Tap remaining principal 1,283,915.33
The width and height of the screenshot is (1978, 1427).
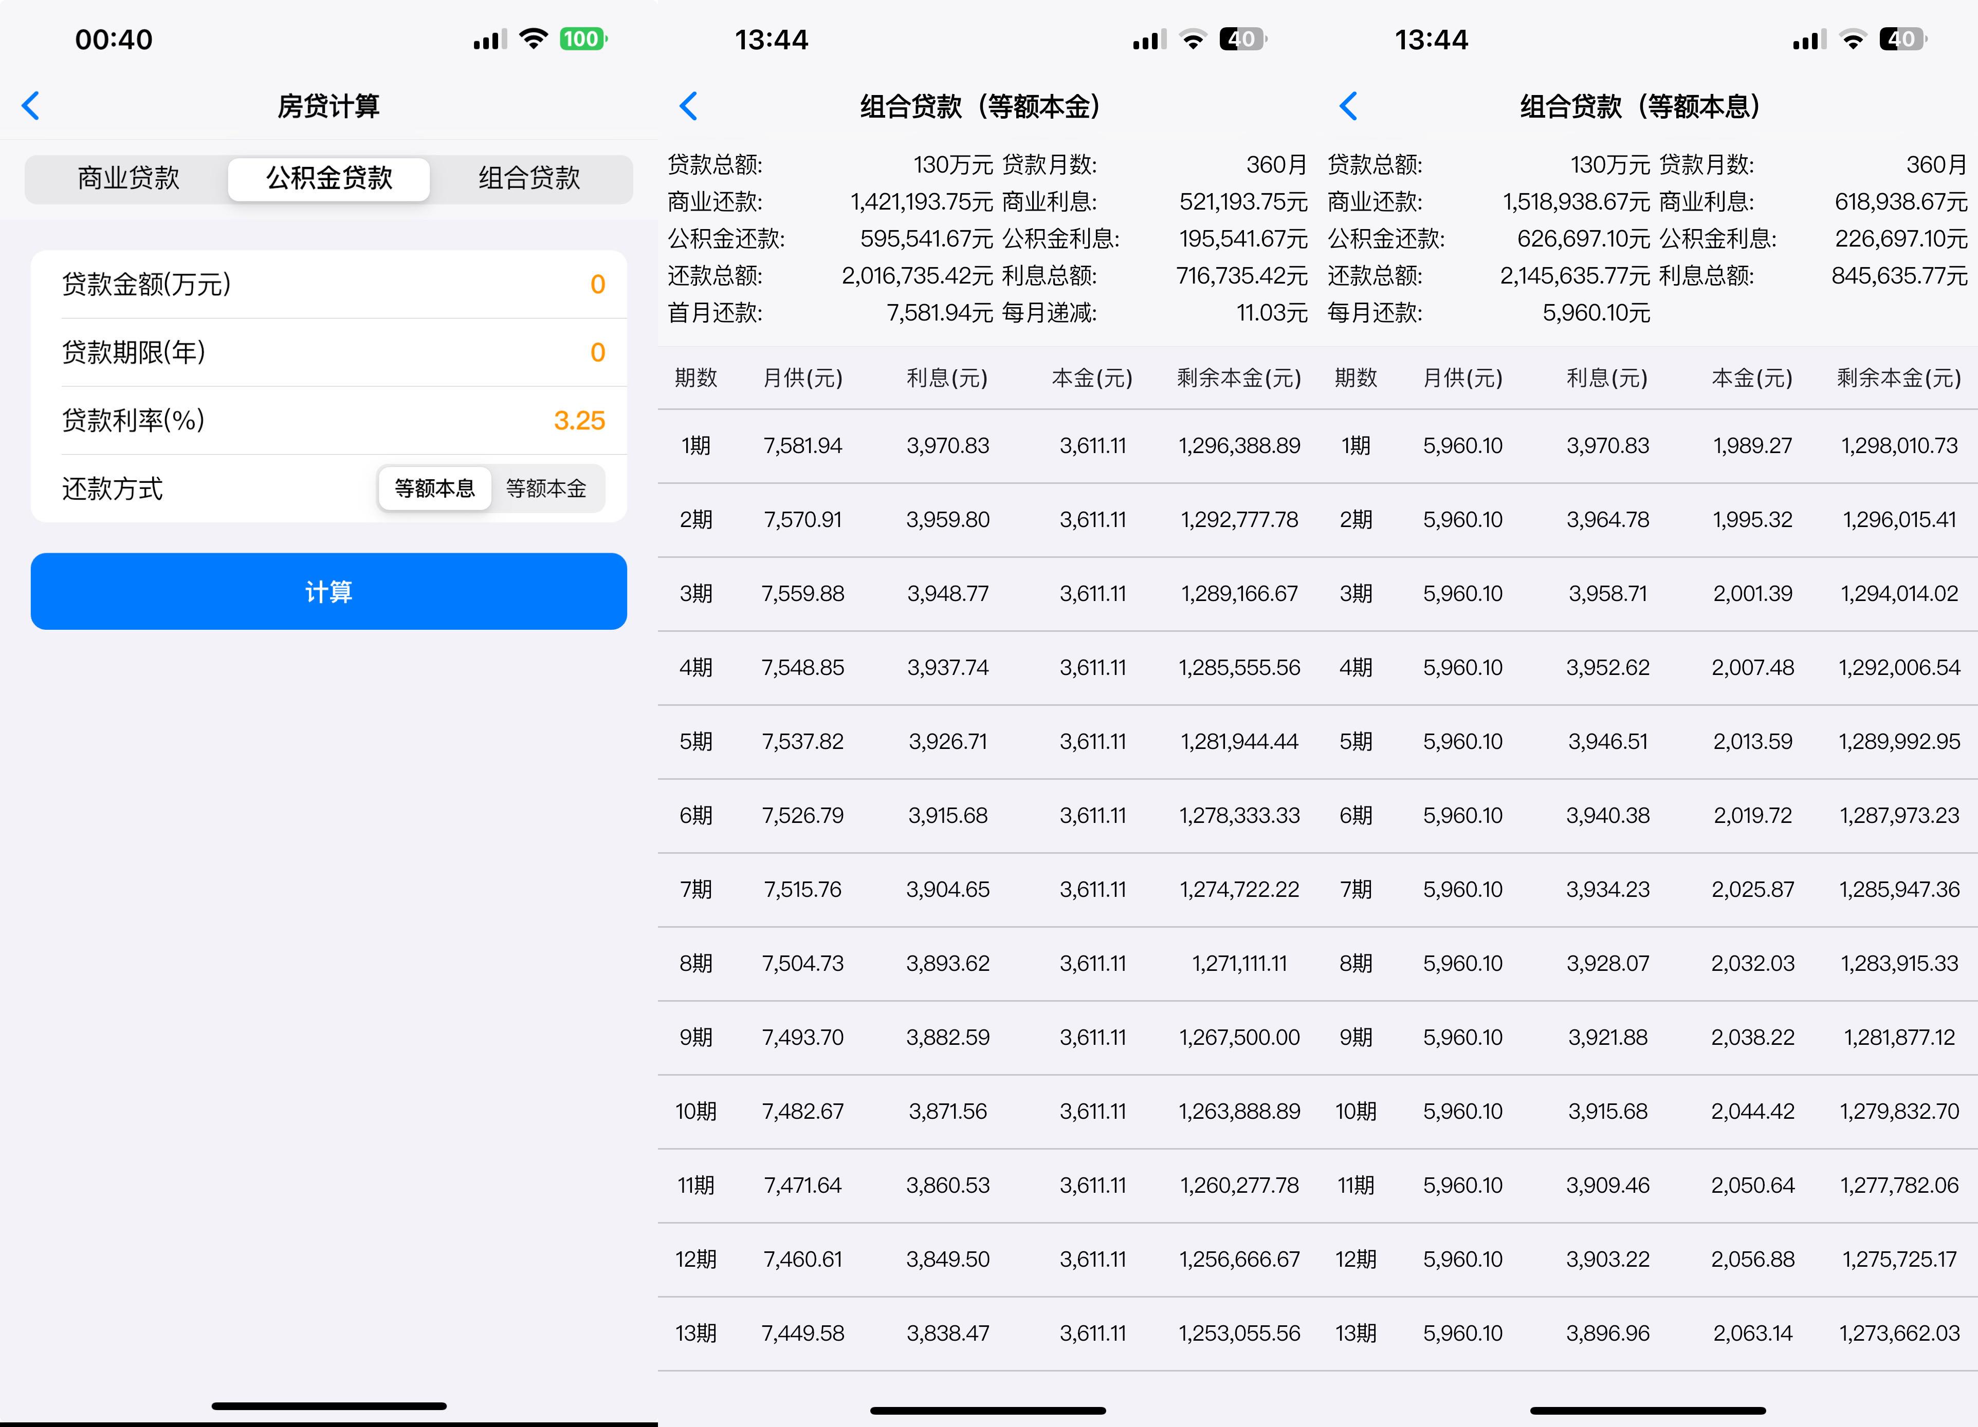tap(1899, 963)
